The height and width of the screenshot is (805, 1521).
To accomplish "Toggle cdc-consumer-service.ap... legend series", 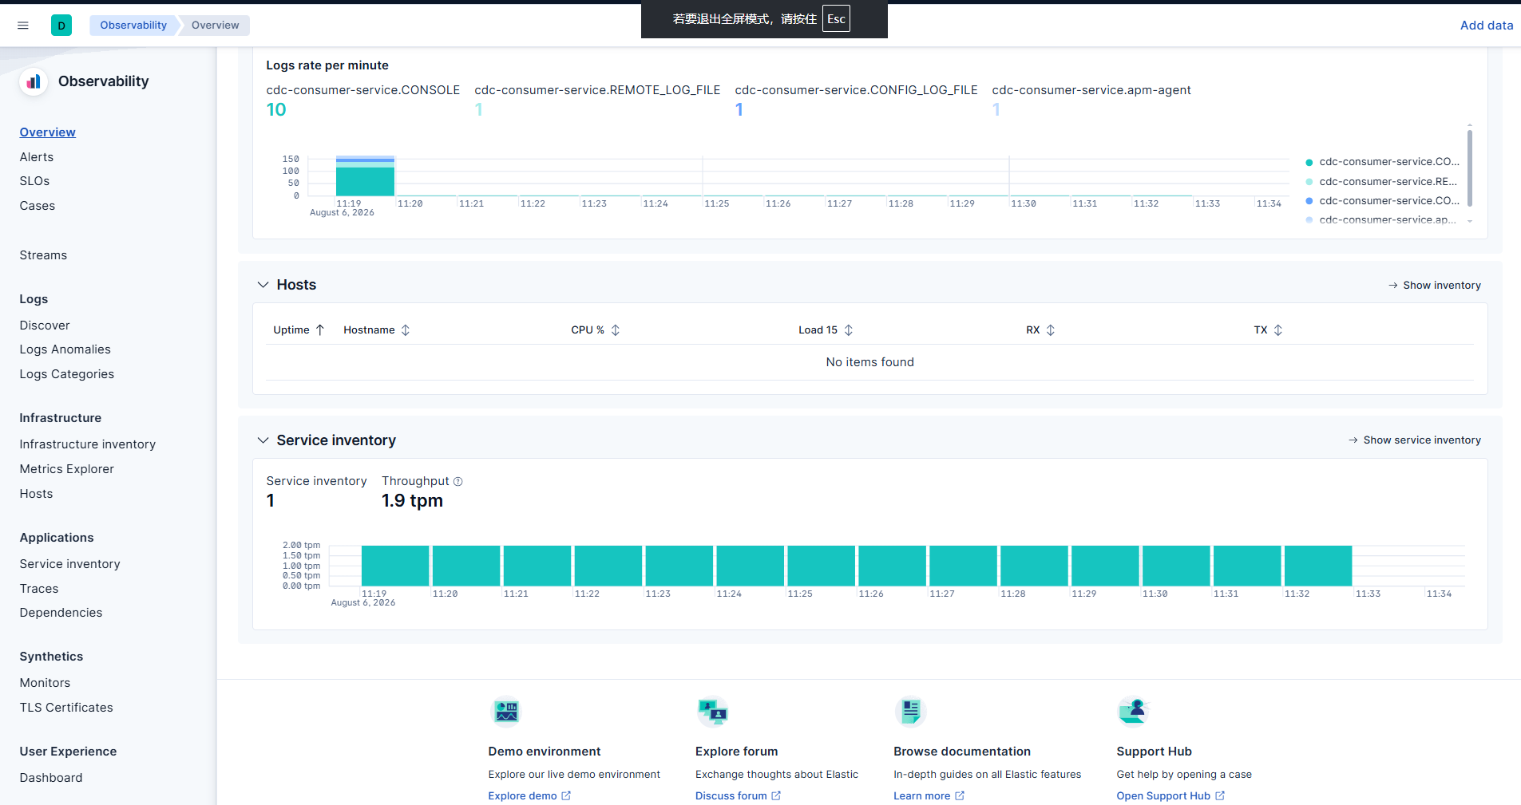I will click(x=1388, y=220).
